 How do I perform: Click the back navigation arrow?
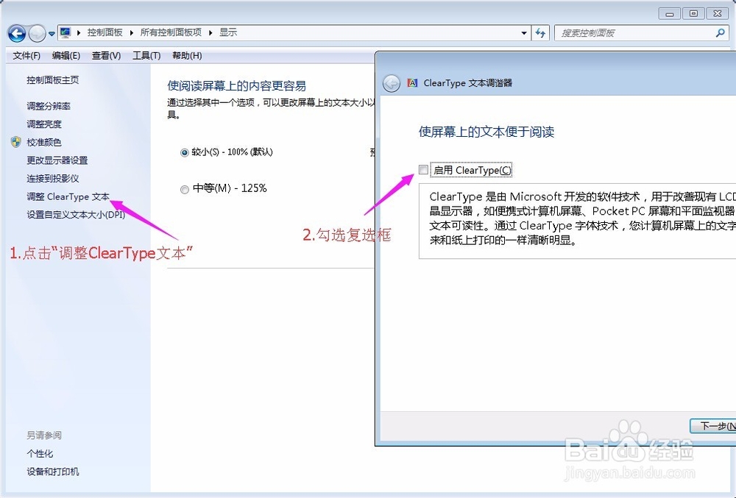[x=15, y=32]
